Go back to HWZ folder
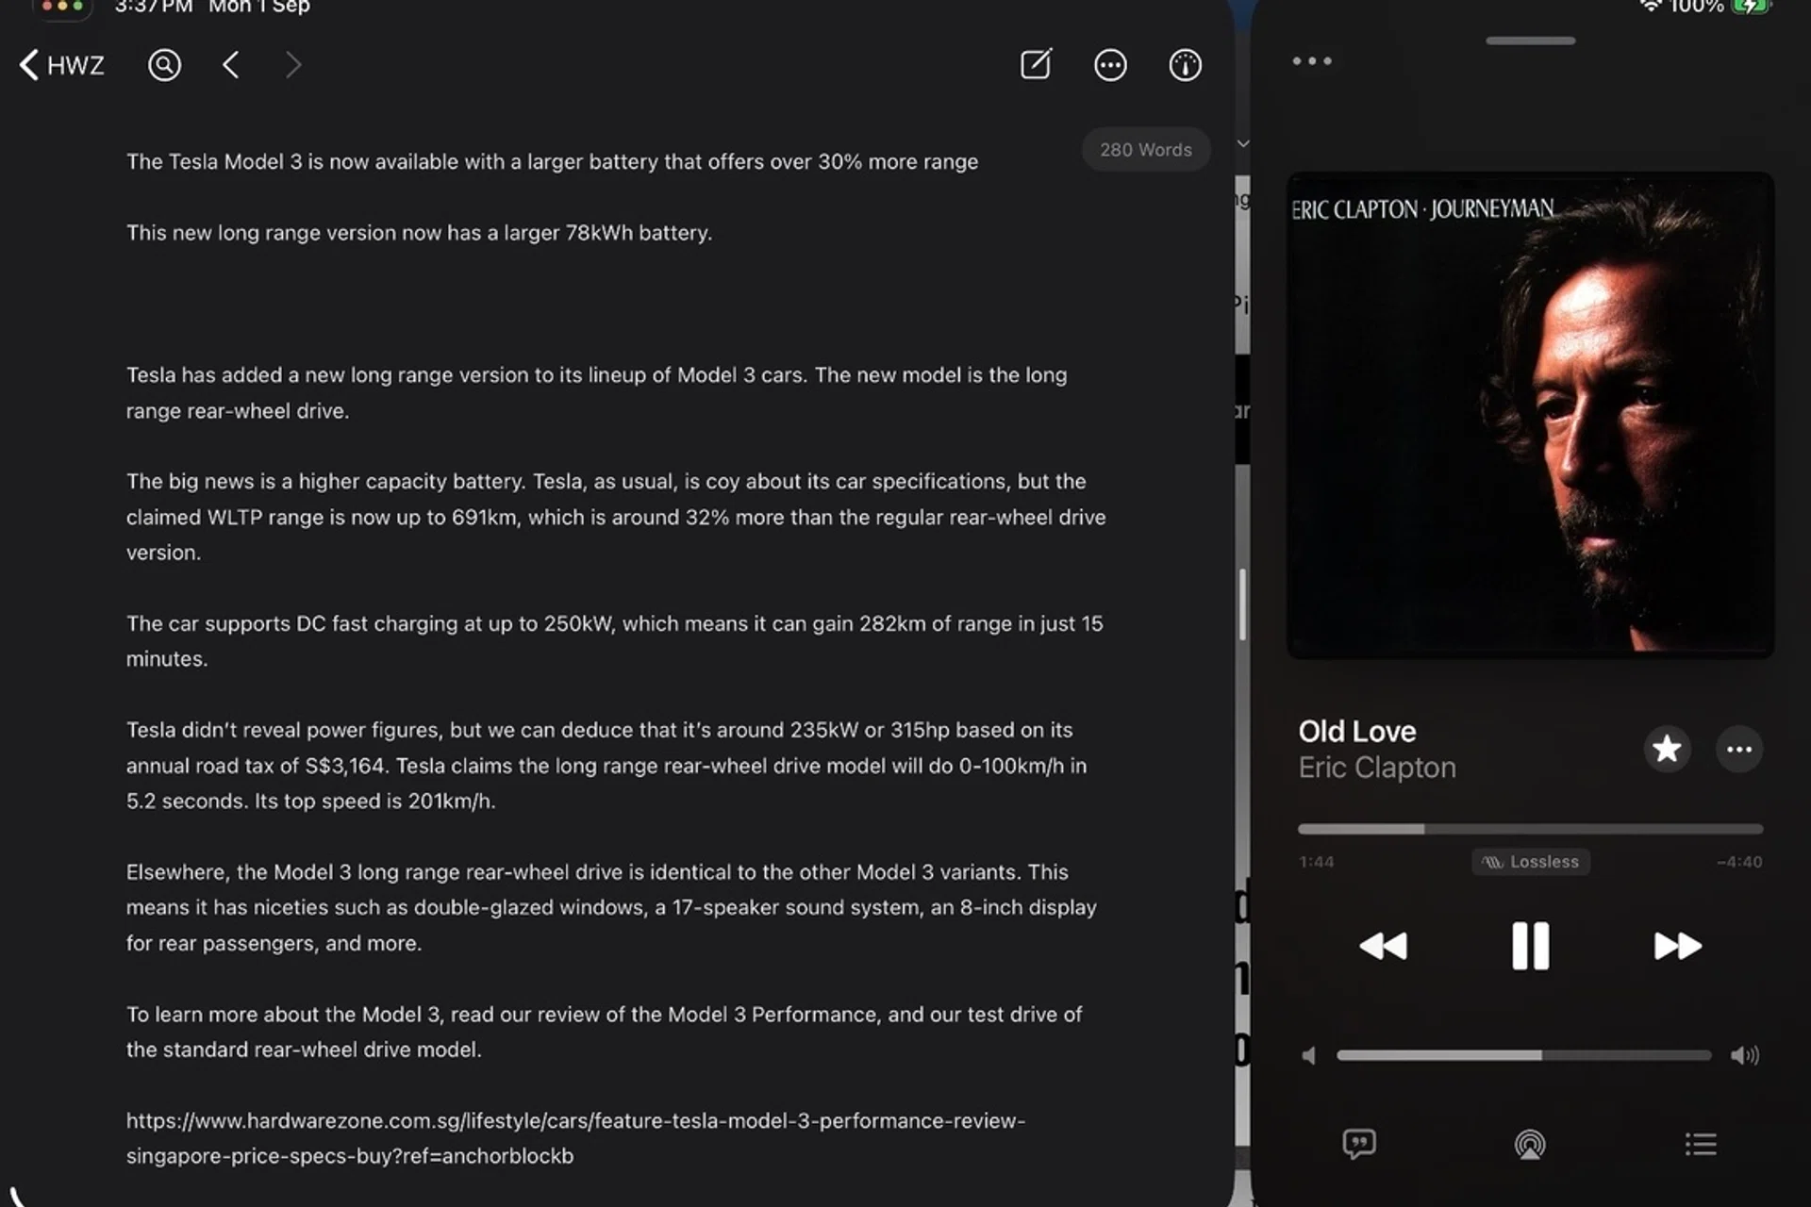Viewport: 1811px width, 1207px height. point(62,65)
